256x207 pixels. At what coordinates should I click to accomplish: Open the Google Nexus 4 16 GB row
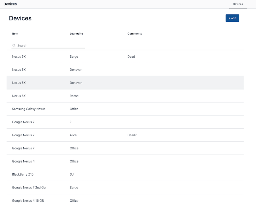pos(125,200)
